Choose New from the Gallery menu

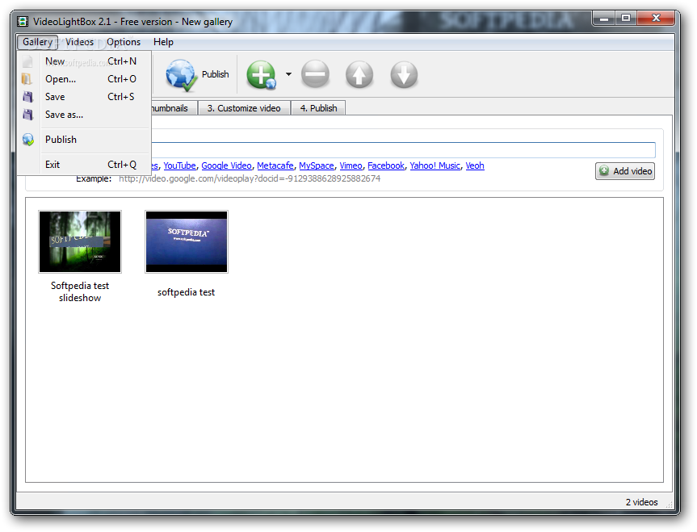click(85, 61)
